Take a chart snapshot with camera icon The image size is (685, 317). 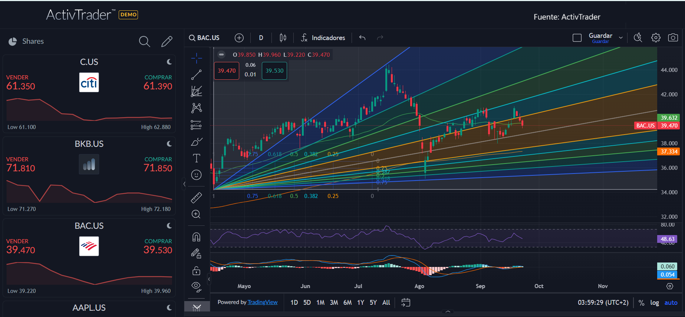(673, 38)
